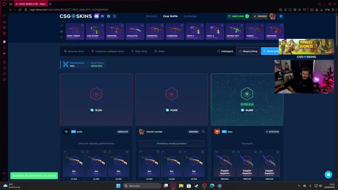Click the 1590025 coin balance
Screen dimensions: 338x190
coord(260,16)
